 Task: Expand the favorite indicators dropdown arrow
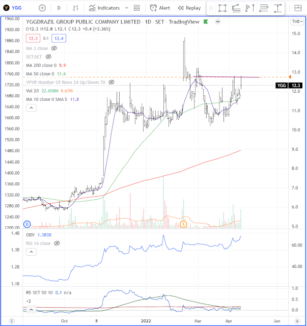[x=126, y=8]
